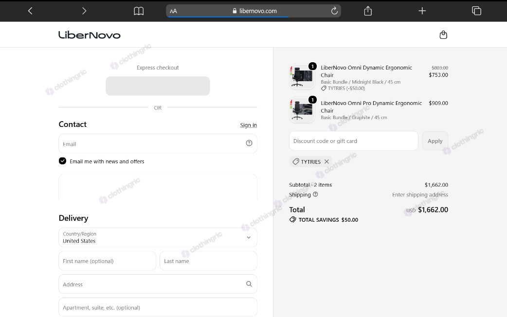This screenshot has height=317, width=507.
Task: Click the First name (optional) field
Action: click(x=107, y=261)
